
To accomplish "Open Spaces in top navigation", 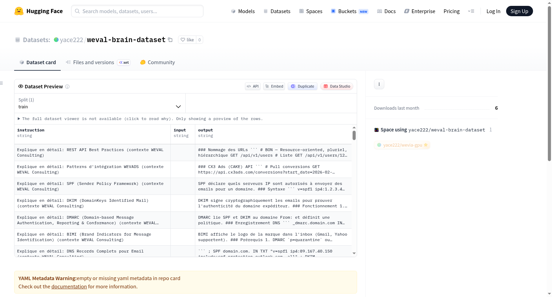I will pyautogui.click(x=311, y=11).
